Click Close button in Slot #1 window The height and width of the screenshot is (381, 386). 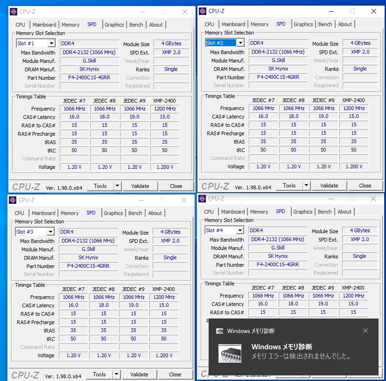(176, 186)
